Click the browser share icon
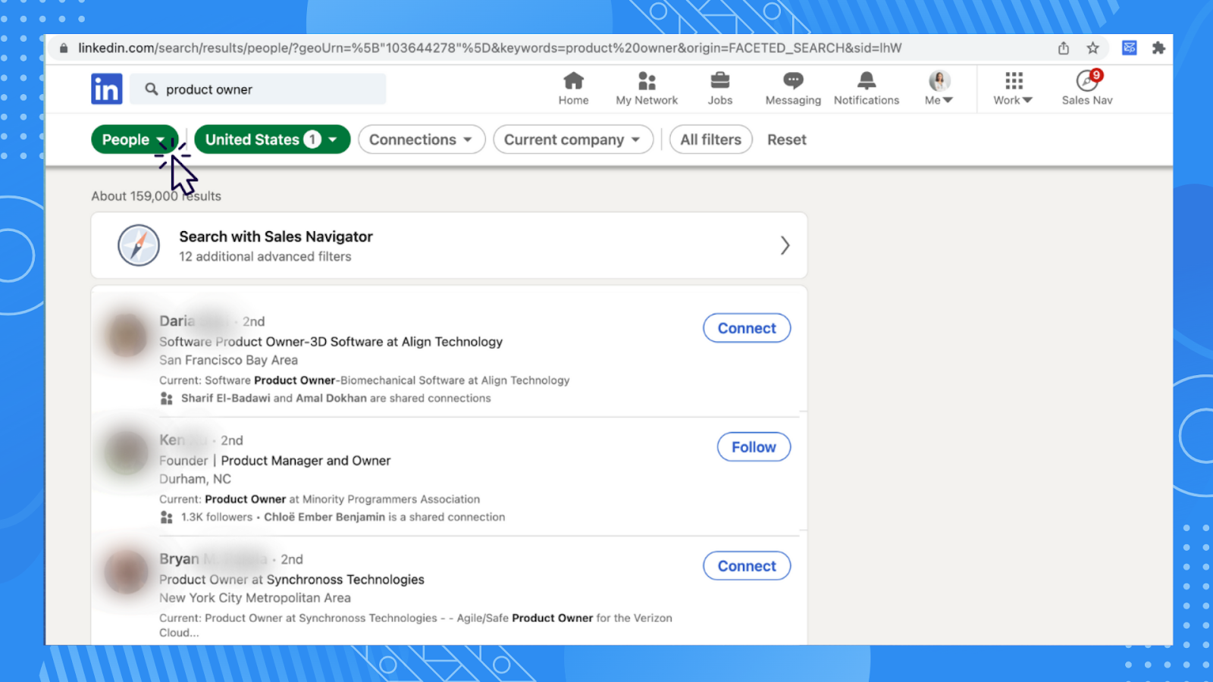1213x682 pixels. click(1064, 48)
